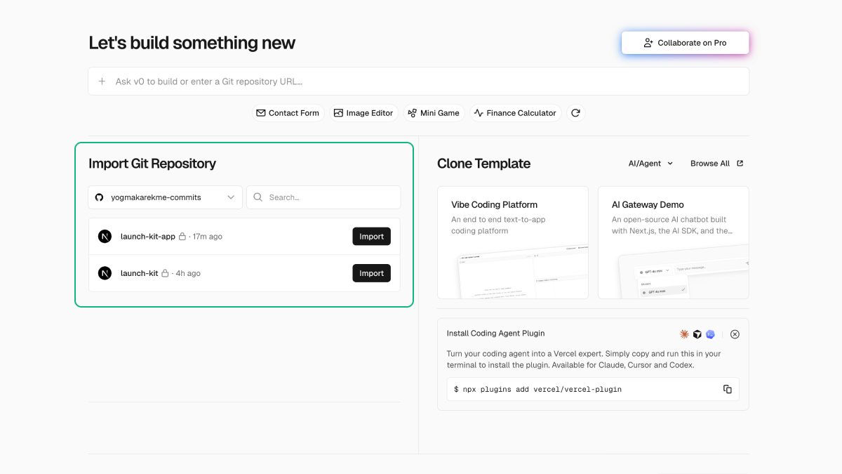842x474 pixels.
Task: Refresh the suggestion chips
Action: pos(575,113)
